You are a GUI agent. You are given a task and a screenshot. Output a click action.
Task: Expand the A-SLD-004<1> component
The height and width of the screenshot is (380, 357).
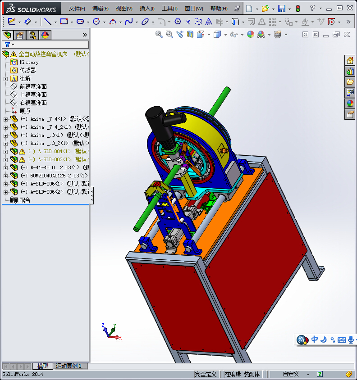coord(5,152)
